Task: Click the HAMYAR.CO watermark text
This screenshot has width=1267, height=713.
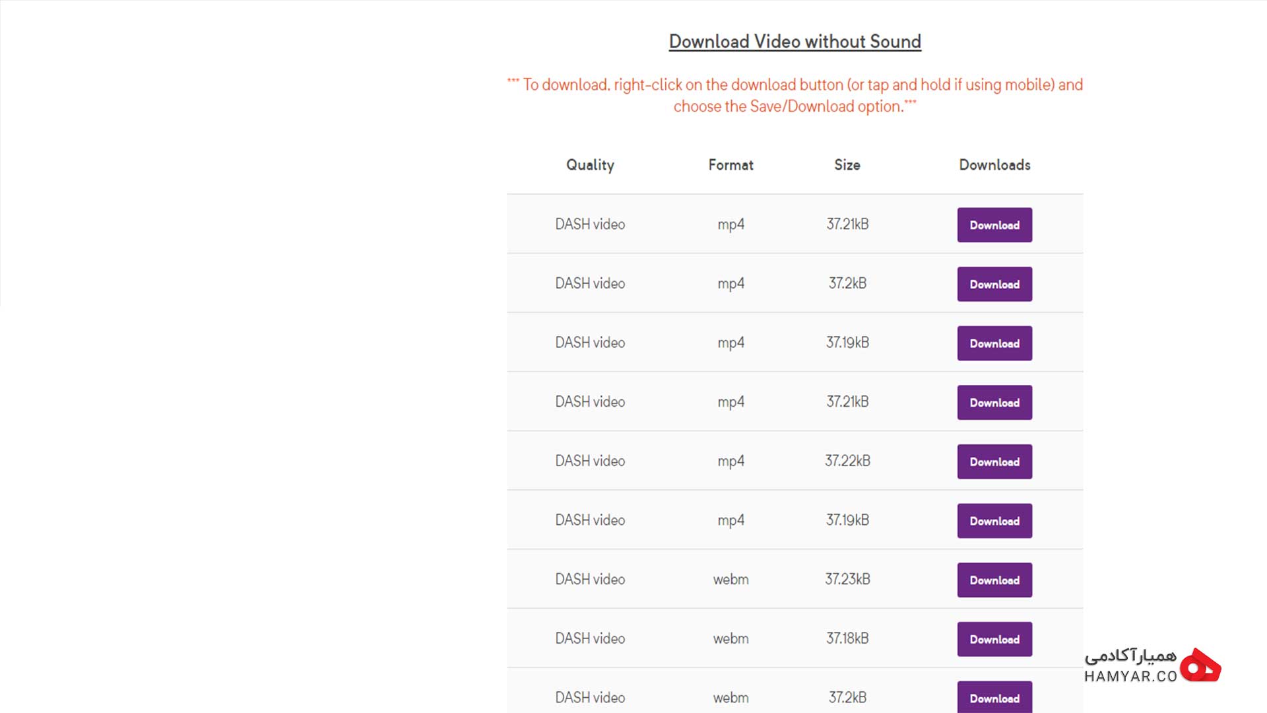Action: point(1130,677)
